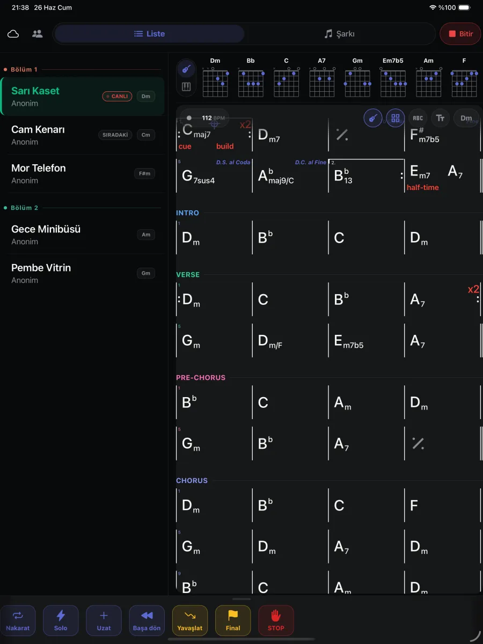
Task: Click the x2 repeat marker in VERSE
Action: 473,290
